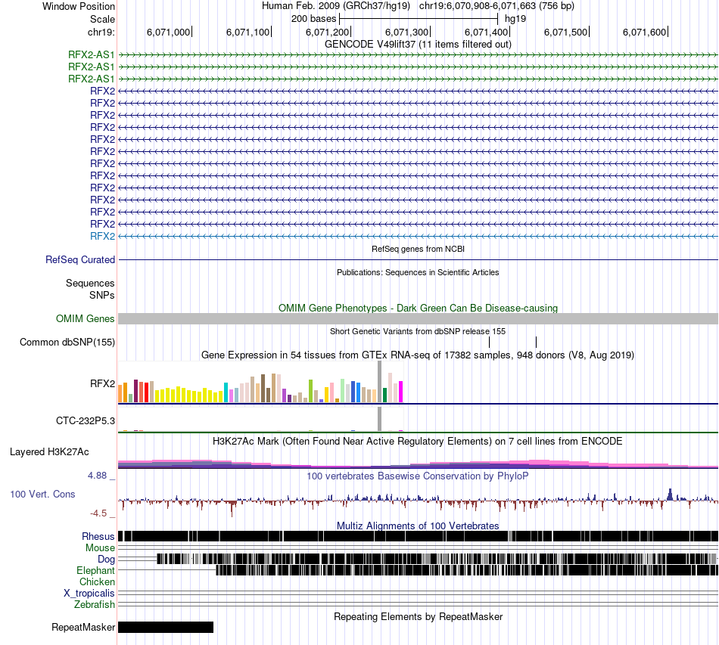Open Repeating Elements by RepeatMasker title
This screenshot has width=719, height=645.
(418, 616)
